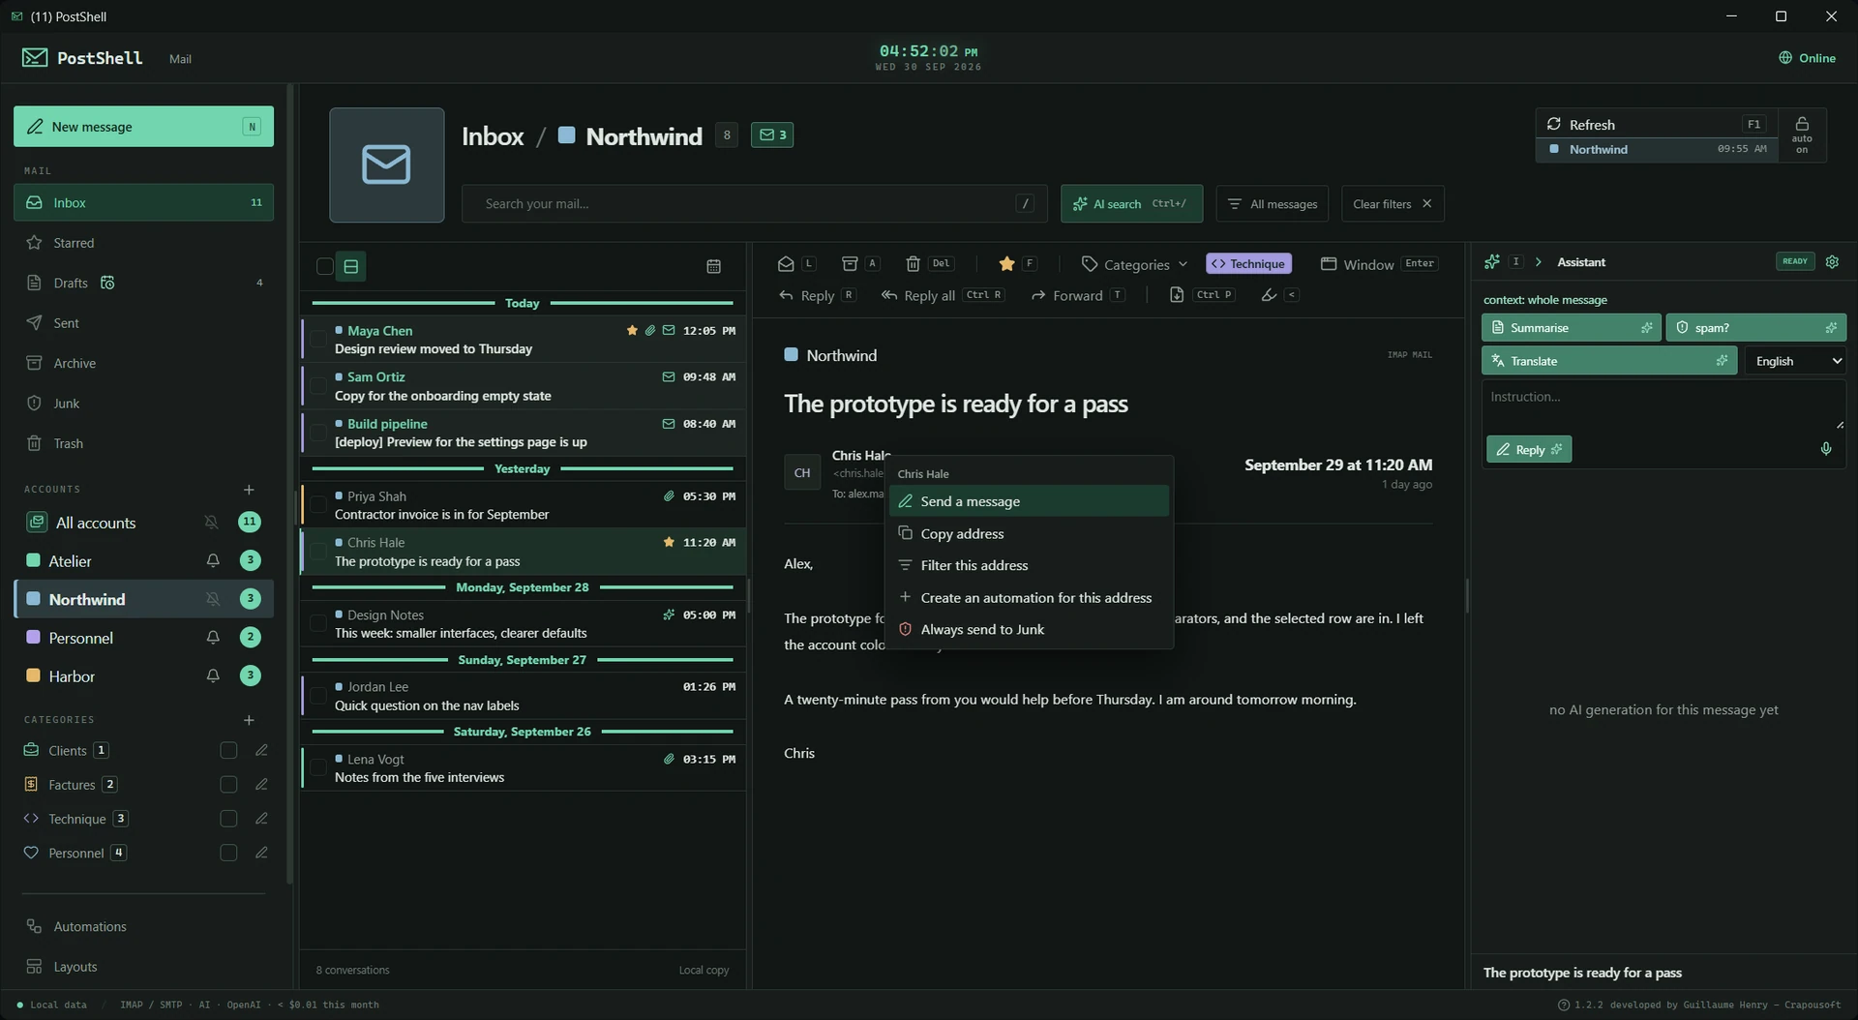Click the download file icon beside Ctrl P
Screen dimensions: 1858x1020
coord(1176,295)
